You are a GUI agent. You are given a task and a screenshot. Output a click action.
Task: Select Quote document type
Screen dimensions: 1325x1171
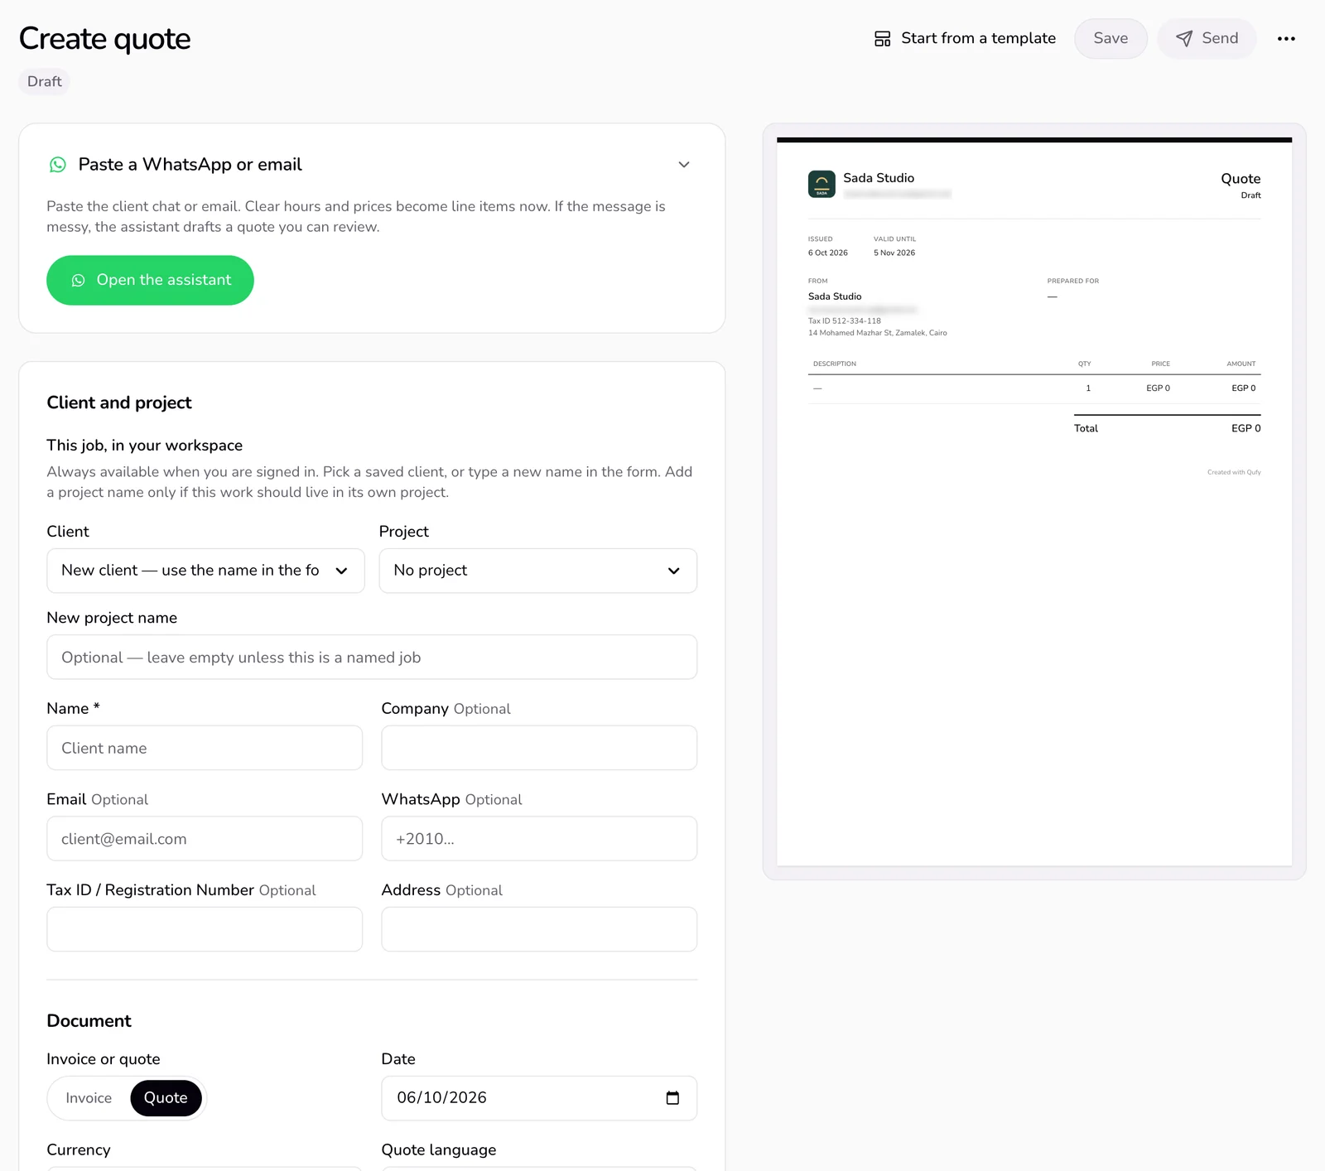166,1098
